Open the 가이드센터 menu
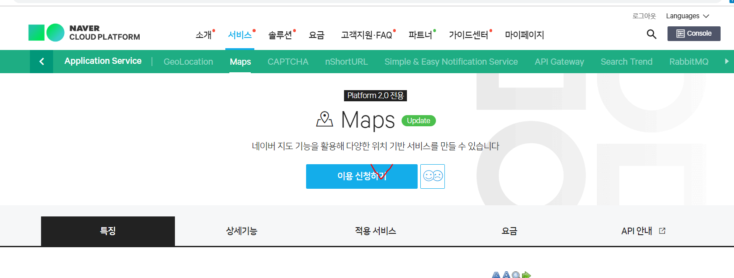 tap(469, 35)
